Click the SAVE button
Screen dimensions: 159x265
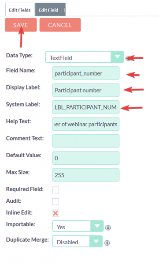tap(21, 25)
